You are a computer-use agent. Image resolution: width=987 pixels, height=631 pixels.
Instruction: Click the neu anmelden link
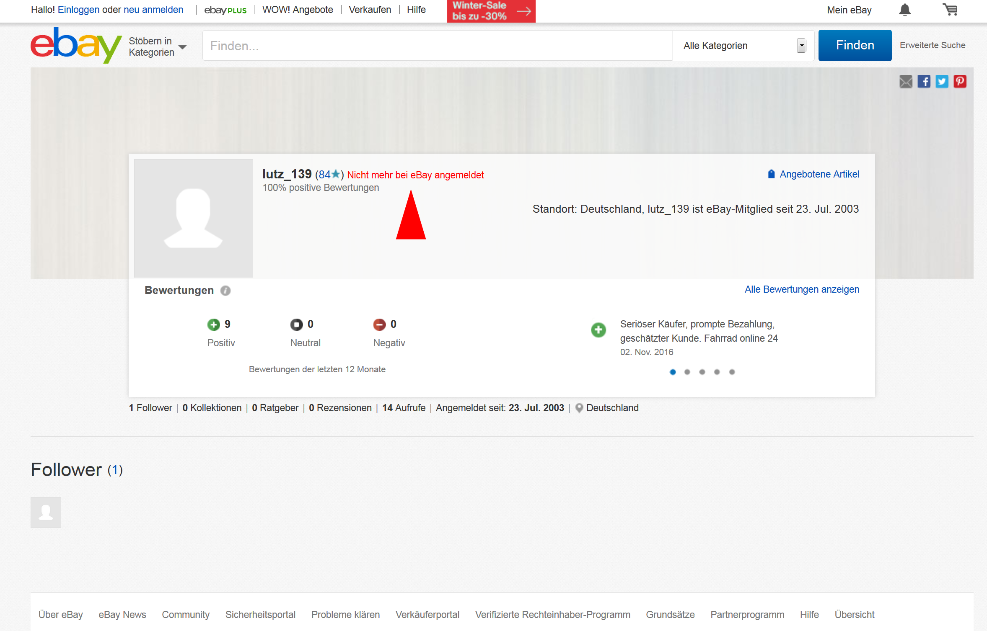coord(153,10)
